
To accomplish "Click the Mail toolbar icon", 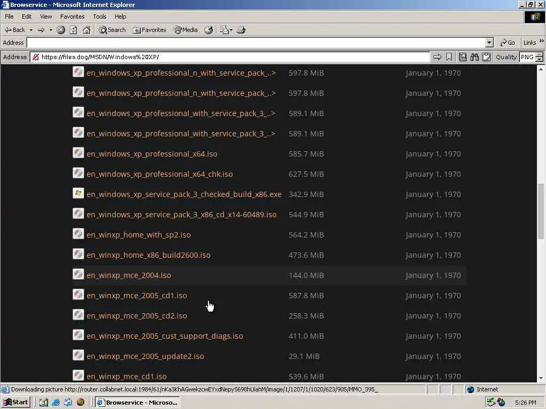I will click(x=224, y=30).
